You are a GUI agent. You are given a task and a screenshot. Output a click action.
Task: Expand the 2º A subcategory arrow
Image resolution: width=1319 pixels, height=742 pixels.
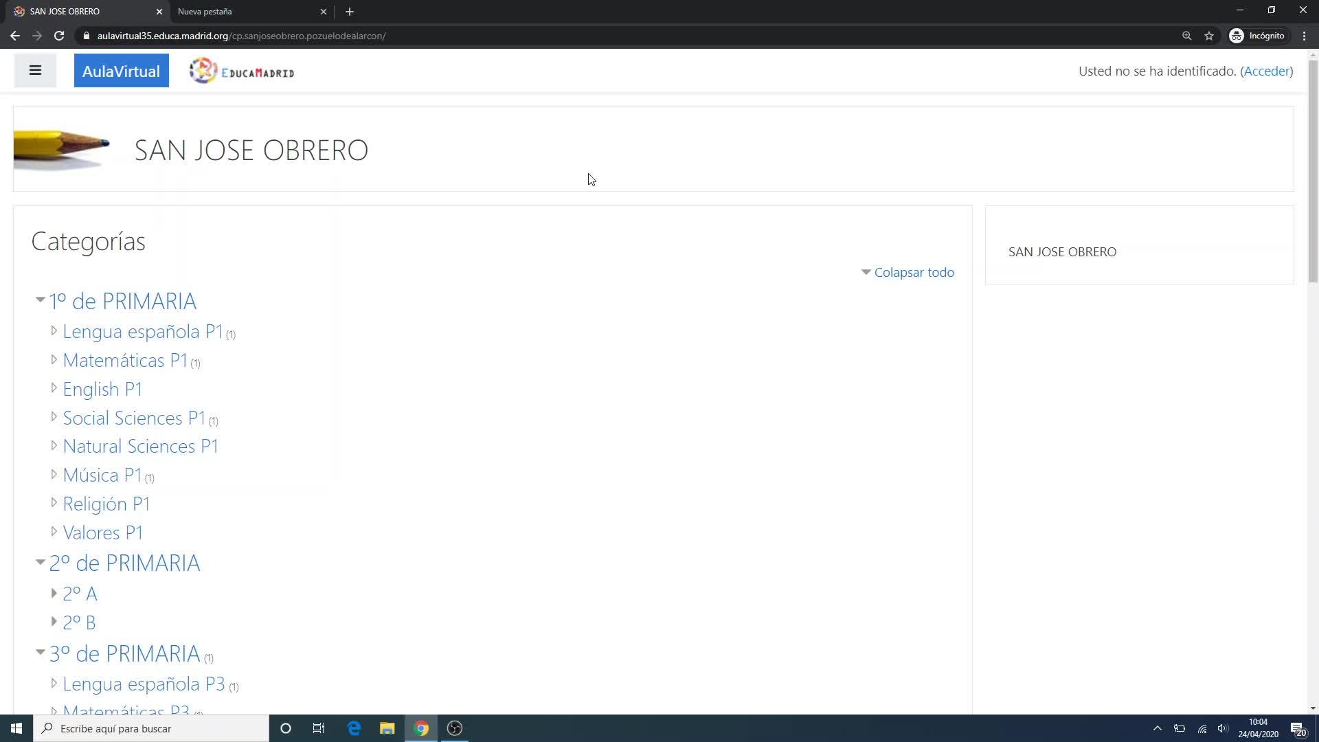pyautogui.click(x=54, y=593)
